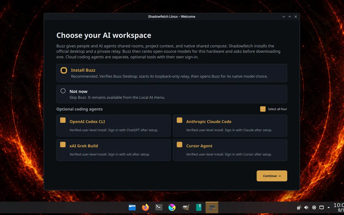Click the 'Skip Buzz' description text
The image size is (344, 215).
click(117, 98)
